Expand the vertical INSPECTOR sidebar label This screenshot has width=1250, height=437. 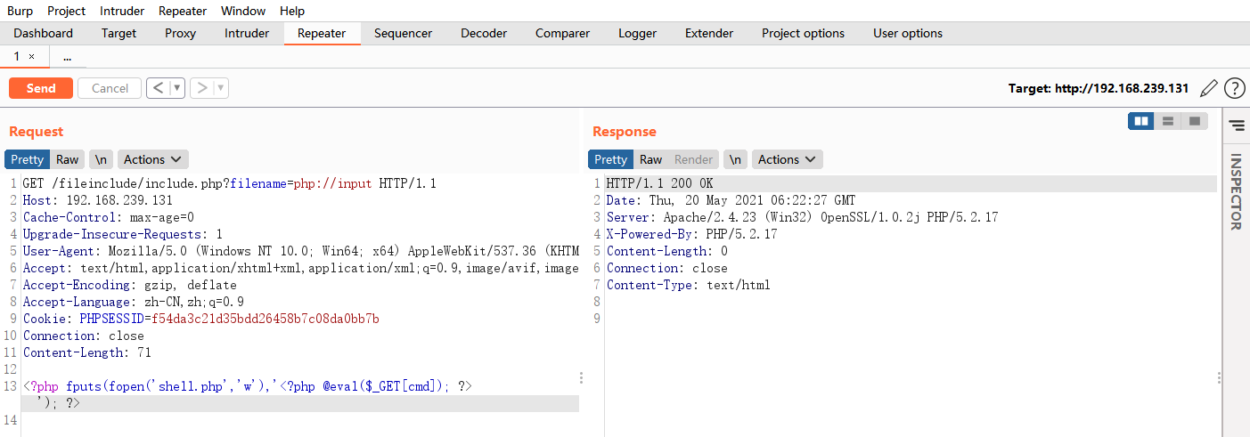(x=1236, y=192)
